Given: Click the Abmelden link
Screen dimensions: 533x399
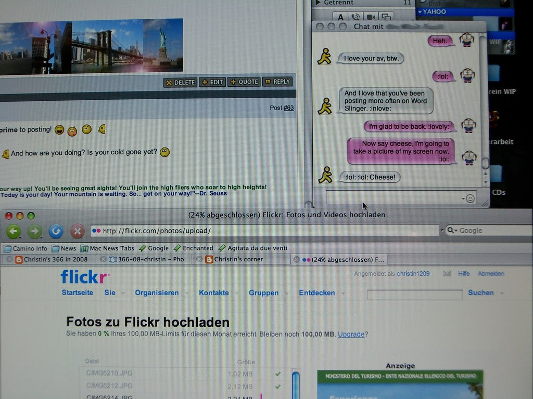Looking at the screenshot, I should (x=491, y=273).
